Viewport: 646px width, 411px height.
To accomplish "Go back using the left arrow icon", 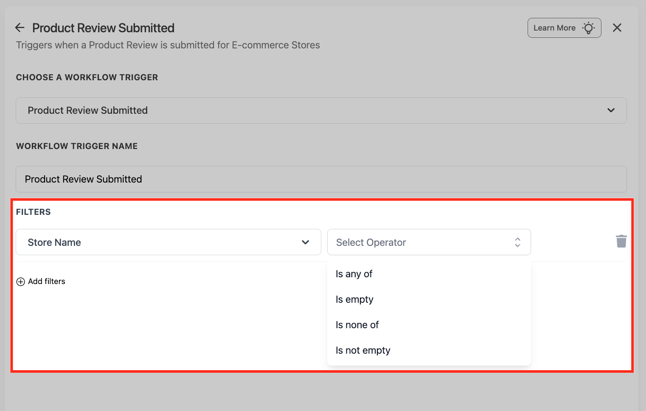I will [x=20, y=28].
